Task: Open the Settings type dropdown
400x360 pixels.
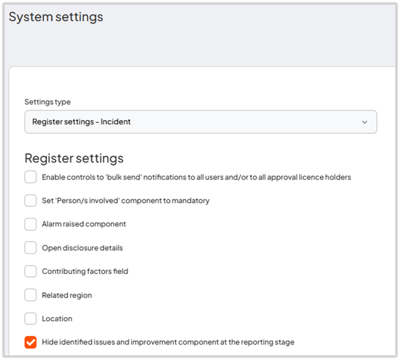Action: (x=200, y=122)
